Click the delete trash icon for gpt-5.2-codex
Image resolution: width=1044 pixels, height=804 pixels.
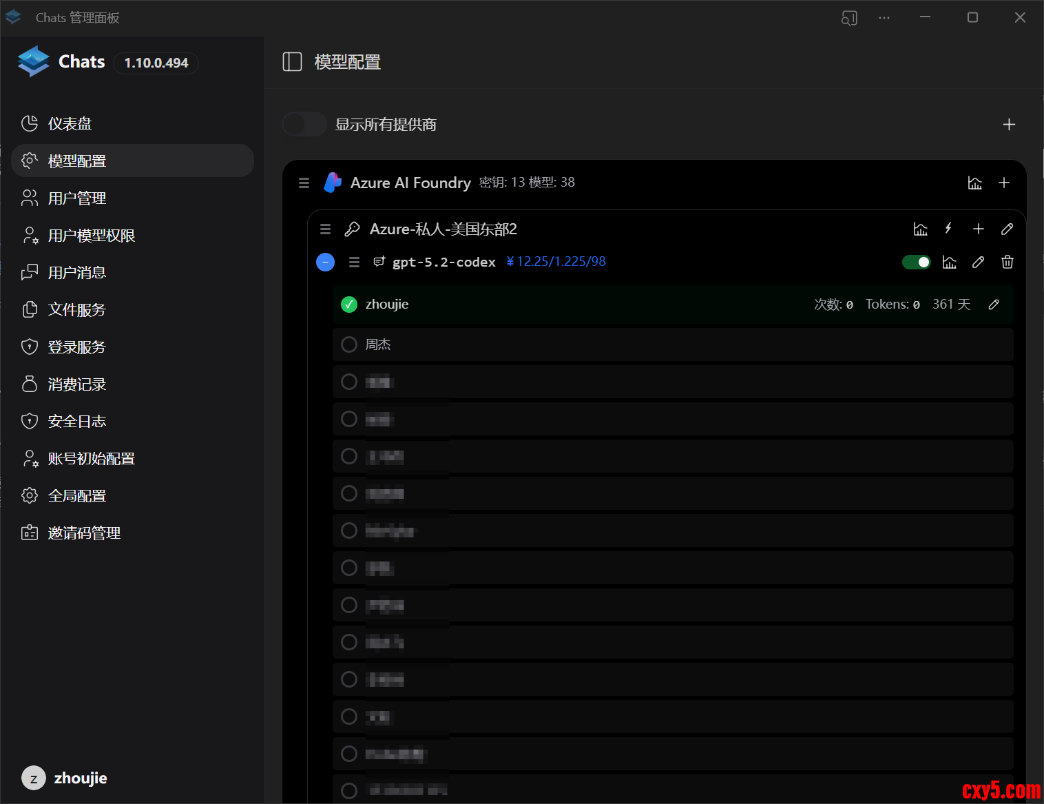point(1007,262)
